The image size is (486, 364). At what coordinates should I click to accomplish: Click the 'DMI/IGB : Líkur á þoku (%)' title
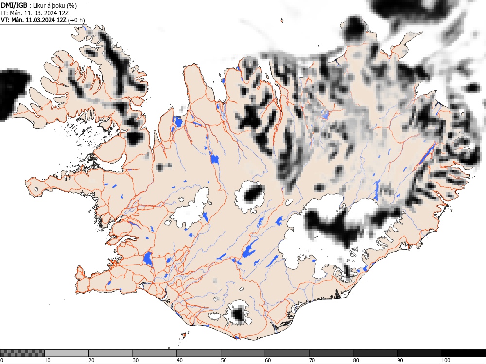pyautogui.click(x=39, y=5)
